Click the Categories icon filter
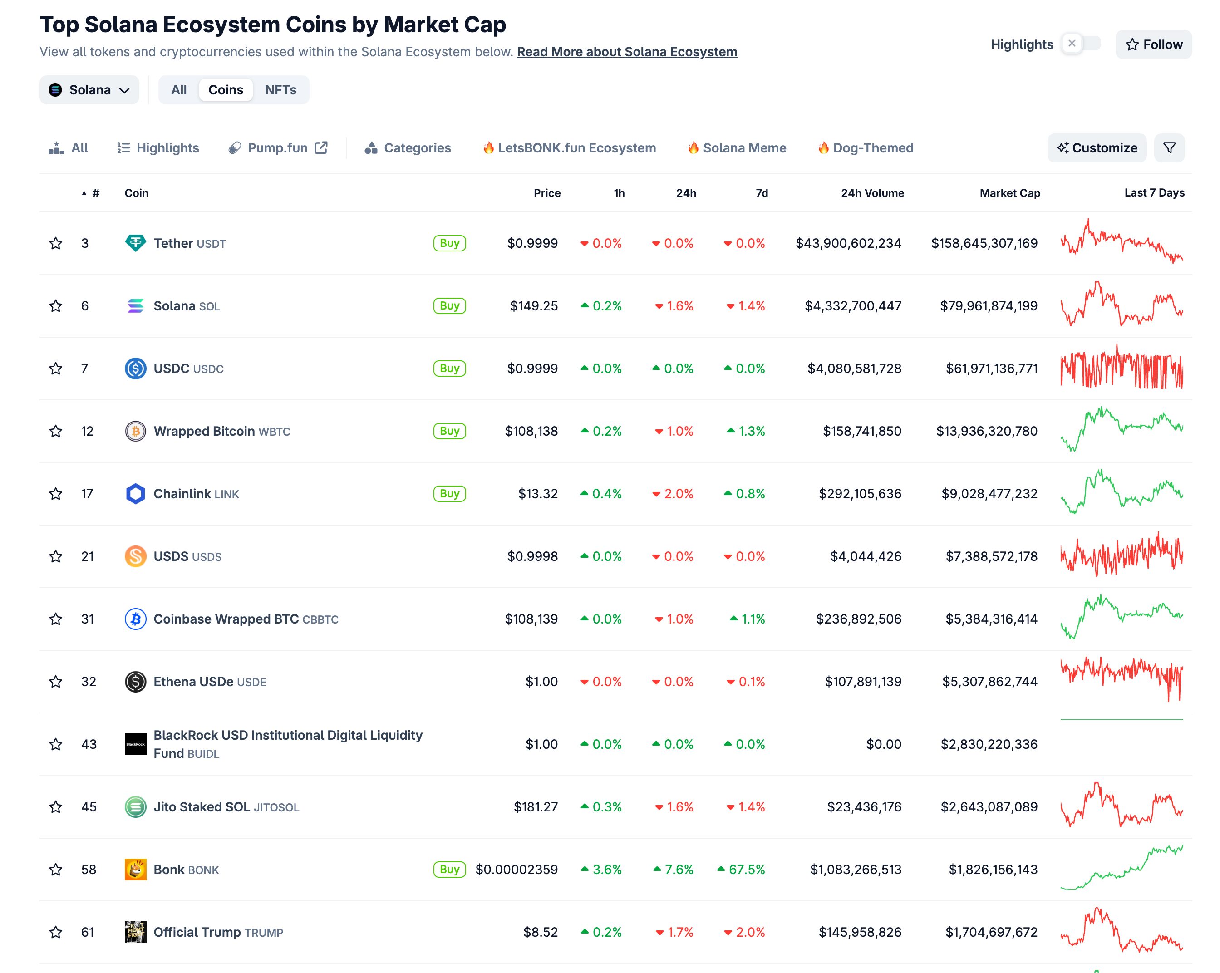 pyautogui.click(x=372, y=147)
